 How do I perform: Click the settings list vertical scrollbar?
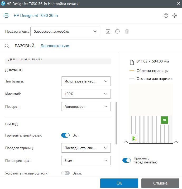(116, 123)
